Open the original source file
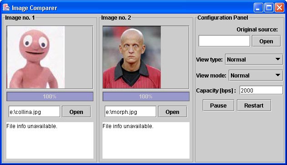This screenshot has width=287, height=165. pos(266,41)
